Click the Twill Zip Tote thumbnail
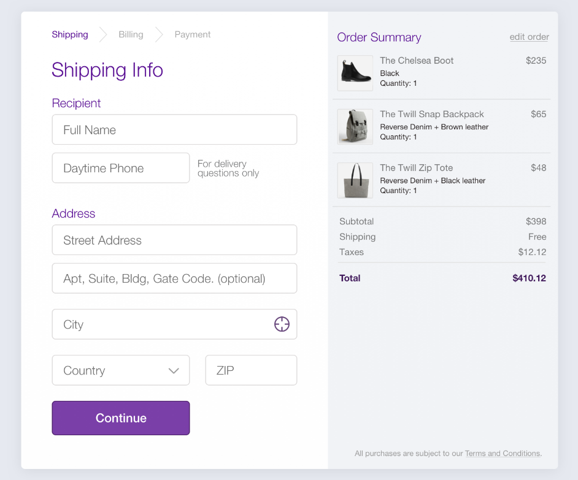 click(x=355, y=180)
